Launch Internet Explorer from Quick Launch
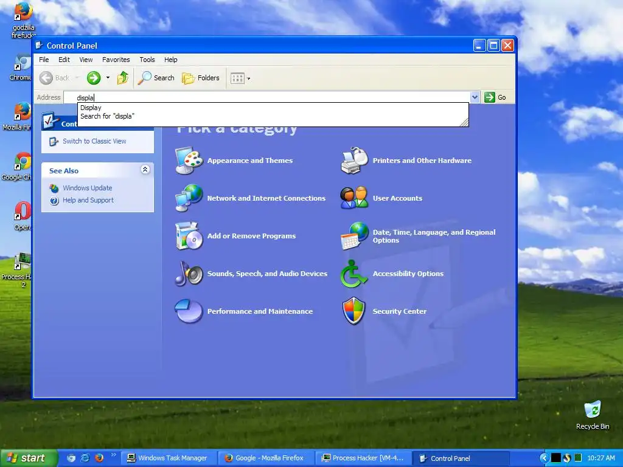 (85, 458)
